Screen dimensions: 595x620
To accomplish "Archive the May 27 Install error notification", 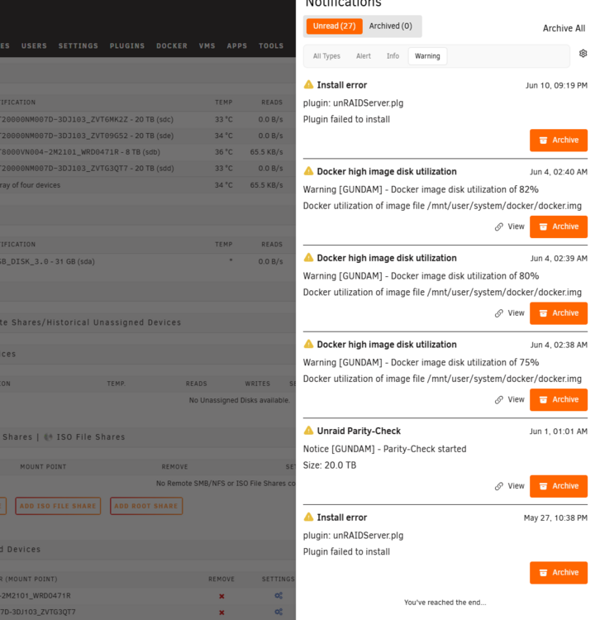I will [559, 573].
